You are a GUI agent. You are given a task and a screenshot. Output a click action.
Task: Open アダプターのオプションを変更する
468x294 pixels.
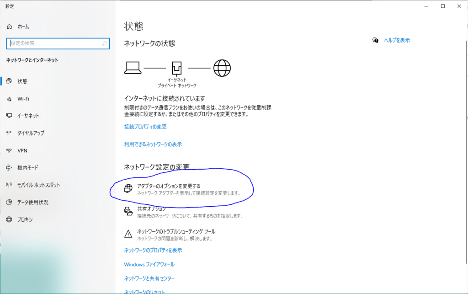click(x=167, y=187)
